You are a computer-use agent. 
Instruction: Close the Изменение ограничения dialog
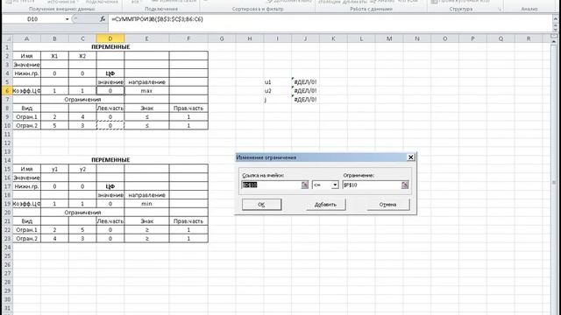411,157
